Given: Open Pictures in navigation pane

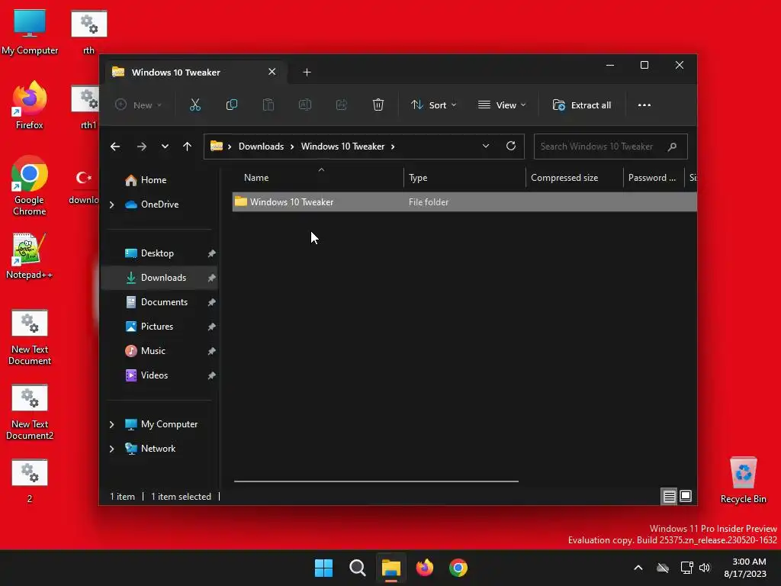Looking at the screenshot, I should coord(159,327).
